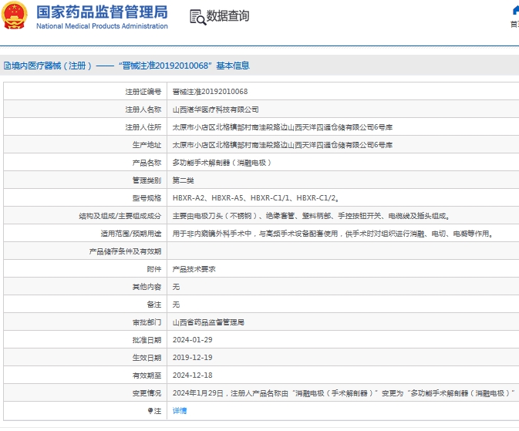Image resolution: width=519 pixels, height=431 pixels.
Task: Click the 产品名称 label cell
Action: [x=86, y=163]
